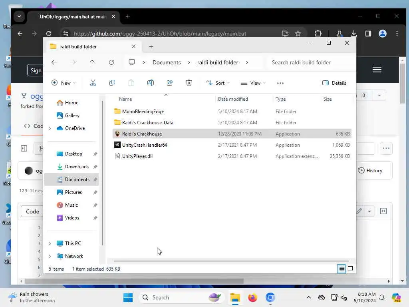Viewport: 409px width, 307px height.
Task: Add a new File Explorer tab
Action: [151, 47]
